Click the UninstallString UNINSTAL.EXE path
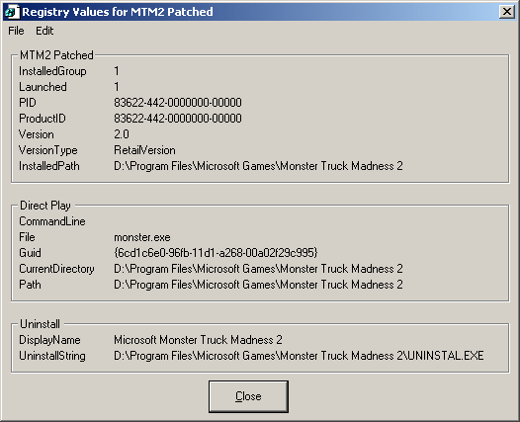This screenshot has height=422, width=520. 299,356
